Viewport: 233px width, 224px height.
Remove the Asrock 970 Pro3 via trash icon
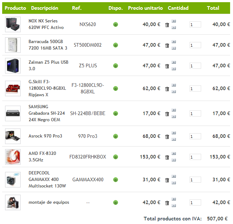click(167, 137)
